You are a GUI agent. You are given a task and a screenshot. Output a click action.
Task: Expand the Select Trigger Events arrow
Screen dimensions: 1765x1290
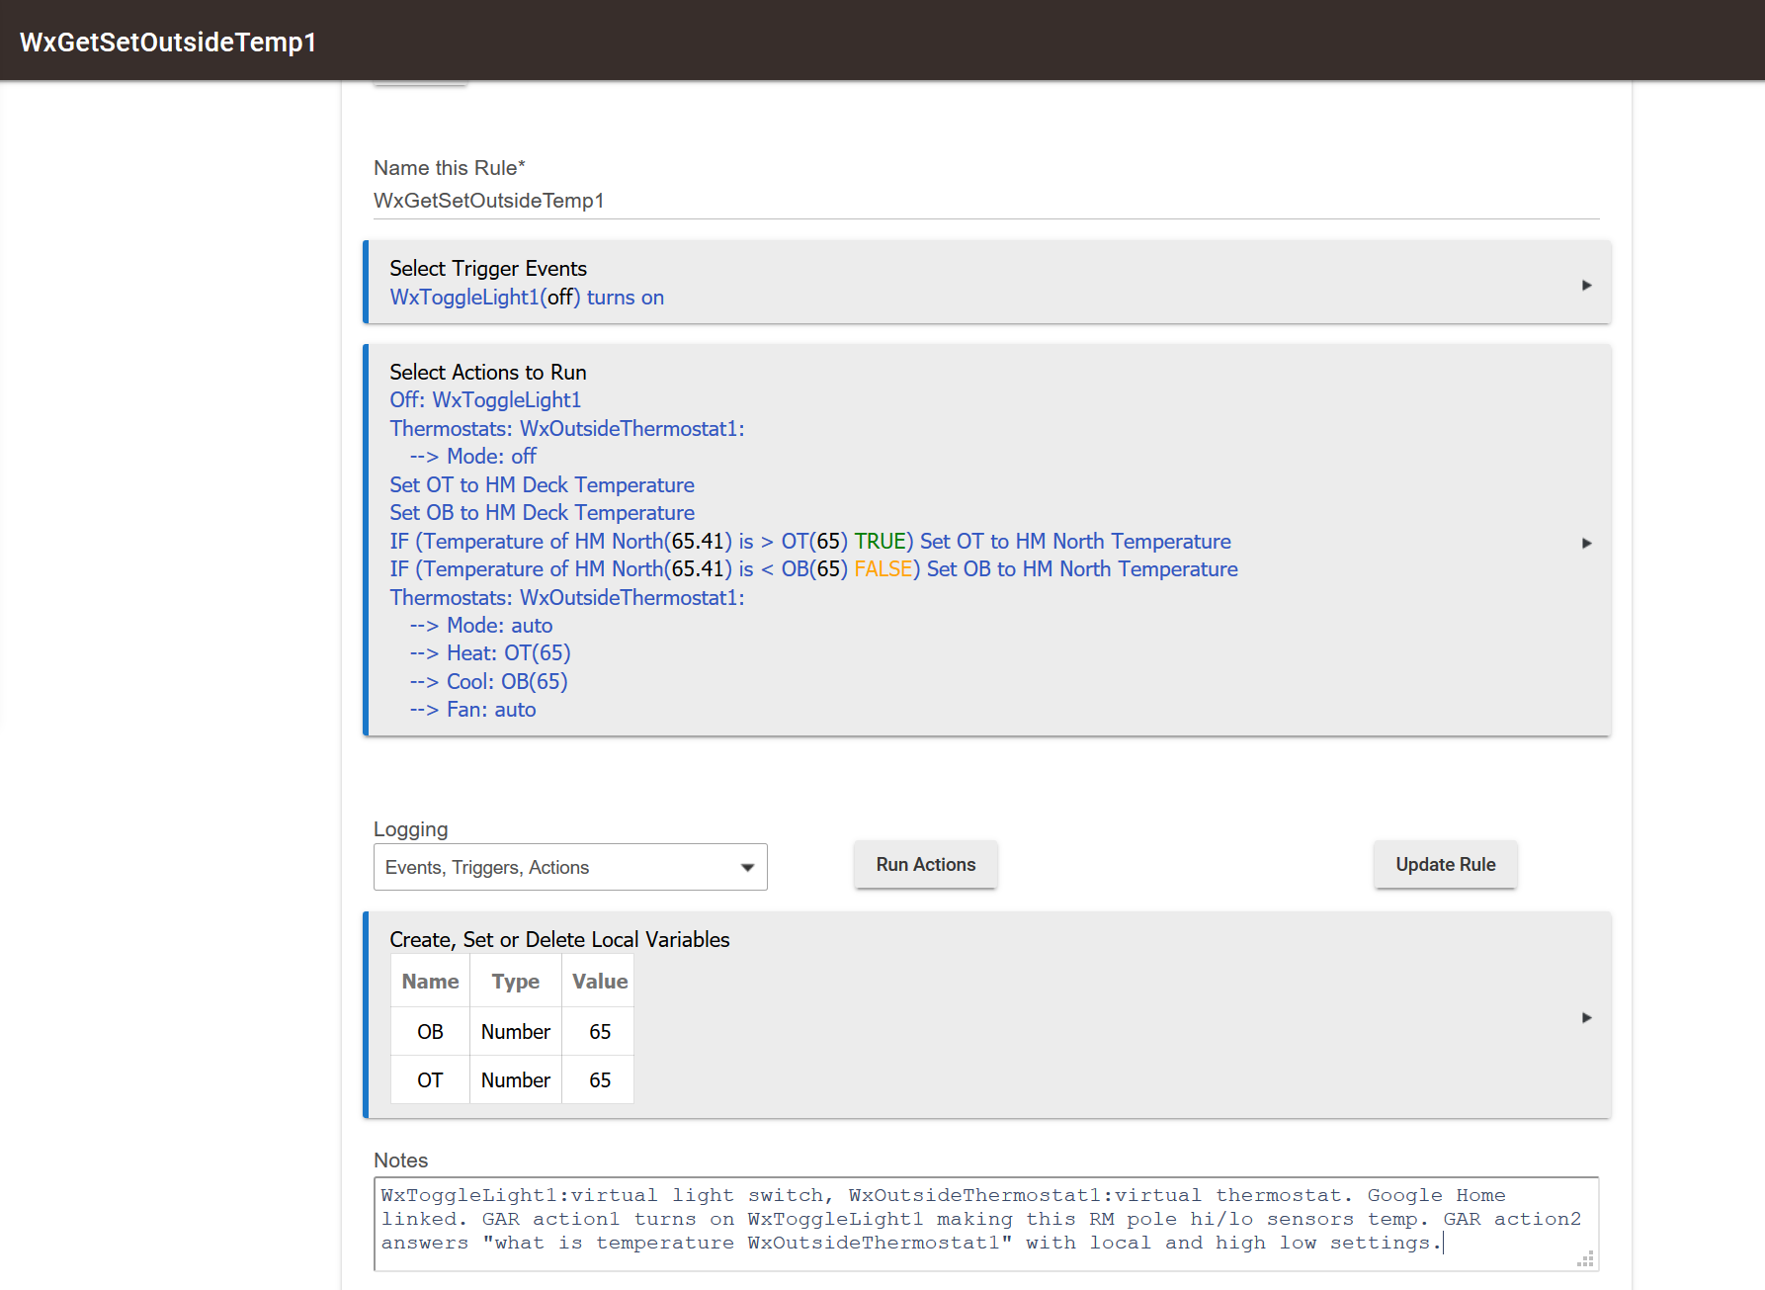pyautogui.click(x=1586, y=285)
